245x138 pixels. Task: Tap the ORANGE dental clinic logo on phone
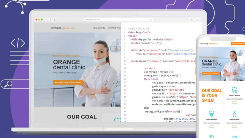209,44
